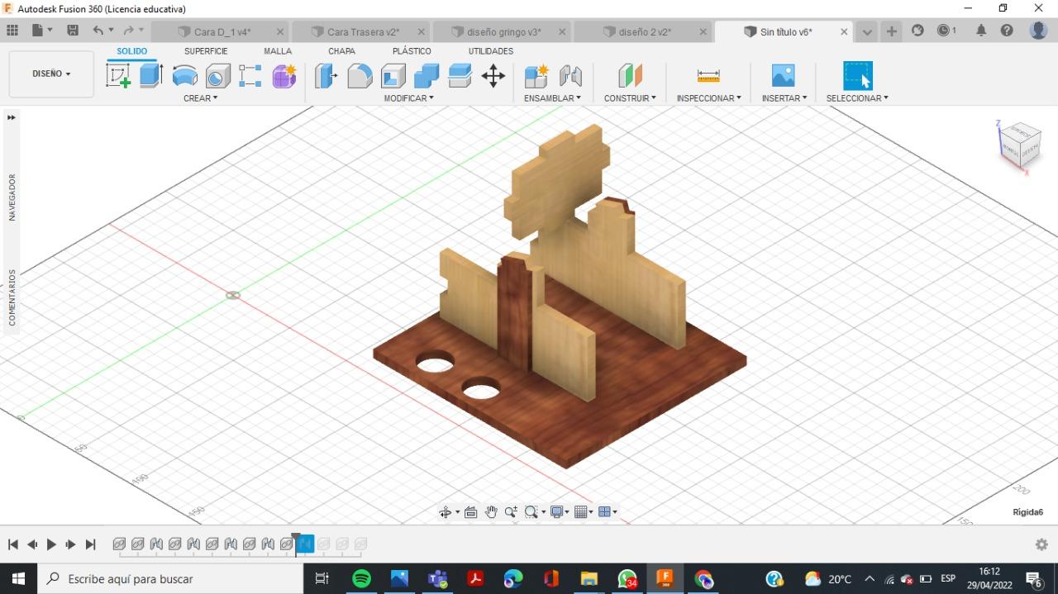The width and height of the screenshot is (1058, 594).
Task: Activate the window Select tool
Action: [x=857, y=76]
